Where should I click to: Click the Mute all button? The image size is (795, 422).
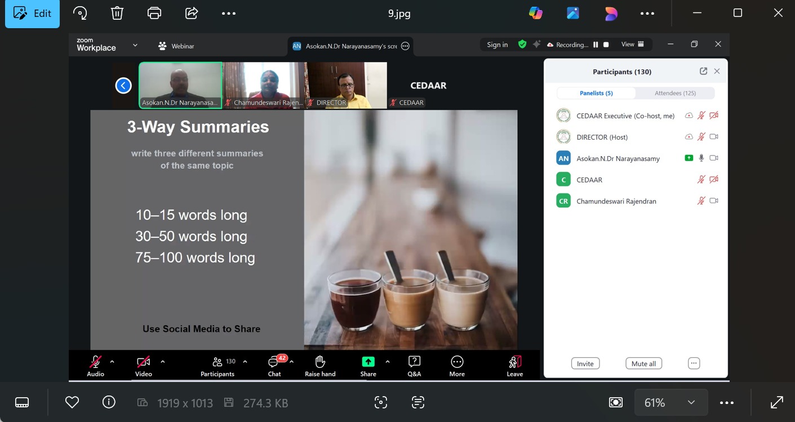pyautogui.click(x=643, y=363)
